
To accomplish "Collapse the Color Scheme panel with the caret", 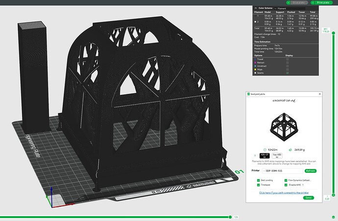I will click(255, 8).
